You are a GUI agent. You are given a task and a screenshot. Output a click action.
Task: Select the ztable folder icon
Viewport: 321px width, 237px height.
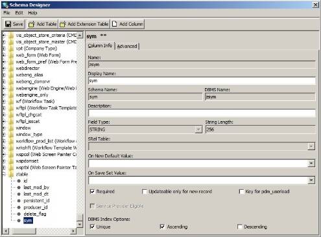pyautogui.click(x=11, y=174)
